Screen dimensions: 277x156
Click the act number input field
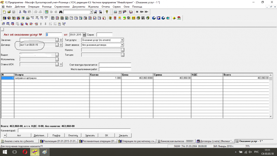(x=54, y=35)
